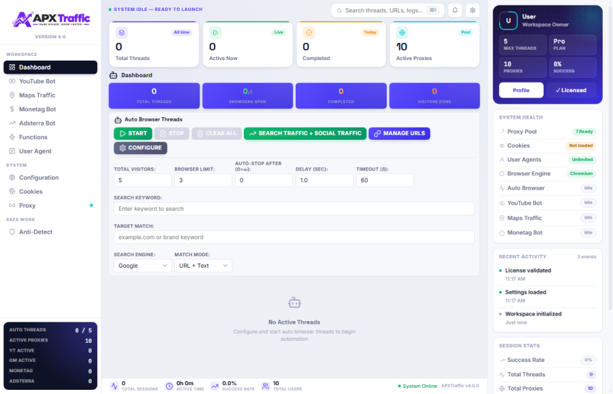The width and height of the screenshot is (613, 394).
Task: Click the Workspace initialized activity entry
Action: [x=548, y=318]
